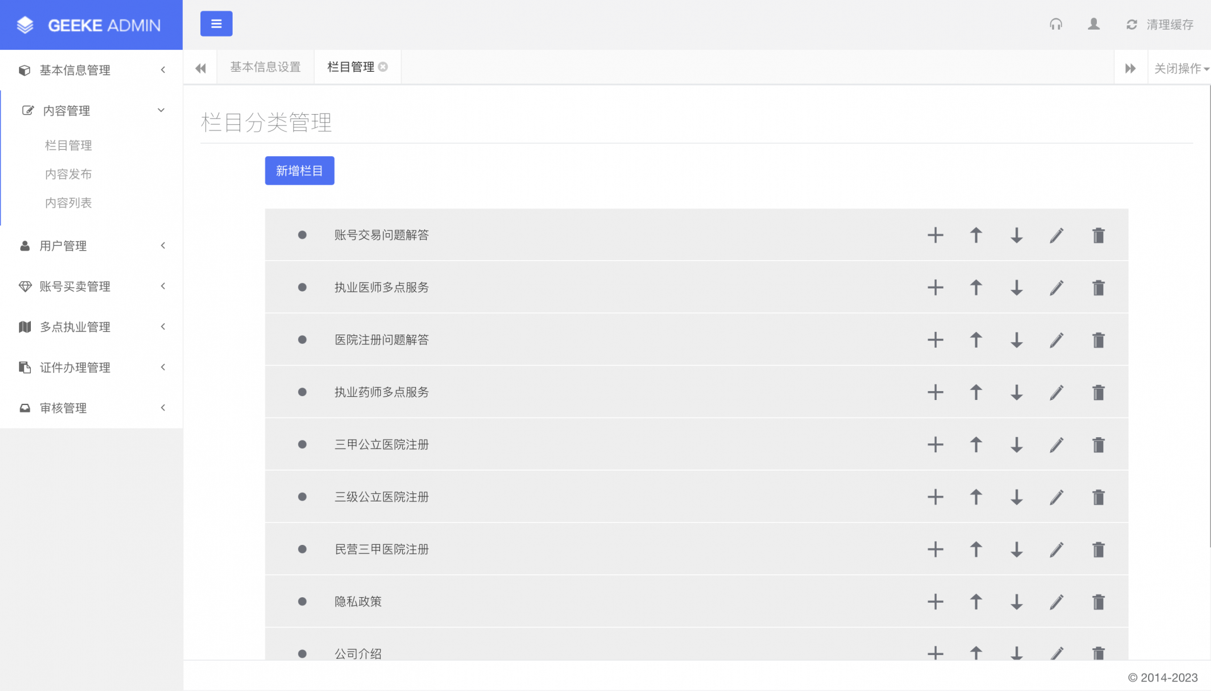
Task: Move 执业医师多点服务 up
Action: pos(976,287)
